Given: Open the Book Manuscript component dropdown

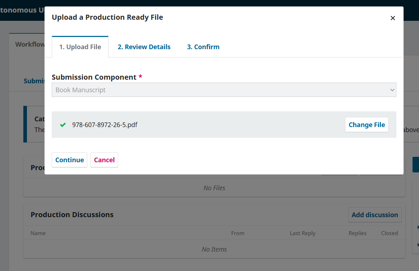Looking at the screenshot, I should [x=224, y=90].
